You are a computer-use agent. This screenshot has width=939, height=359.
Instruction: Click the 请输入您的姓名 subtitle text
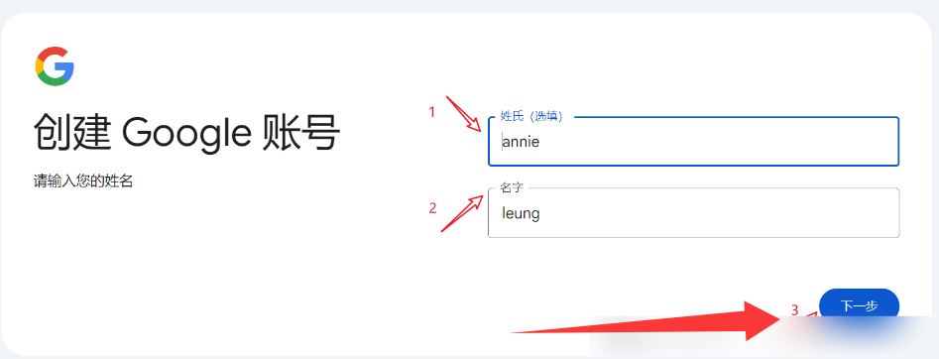coord(83,181)
